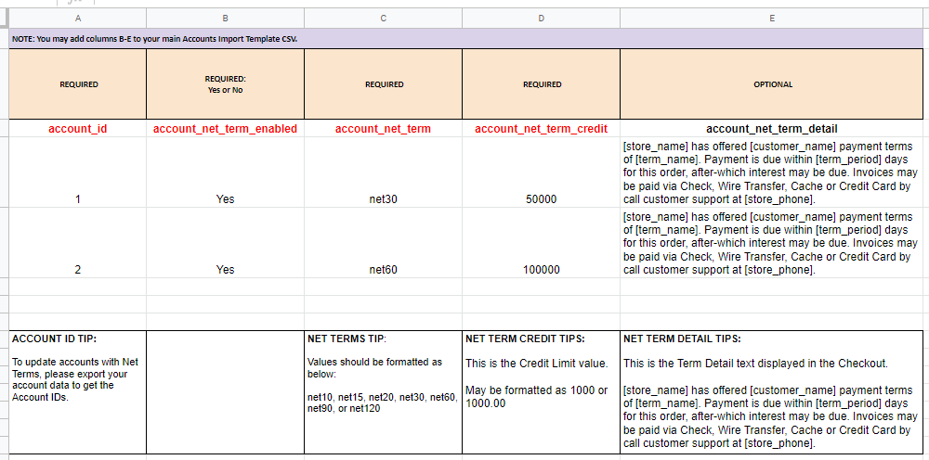Select column D header
Screen dimensions: 929x460
(x=541, y=19)
